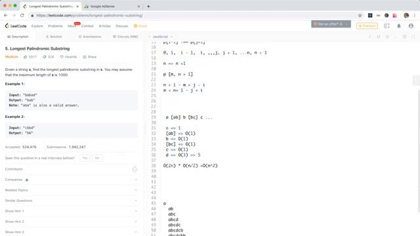Switch to the Google AdSense browser tab
Image resolution: width=420 pixels, height=236 pixels.
(x=112, y=6)
